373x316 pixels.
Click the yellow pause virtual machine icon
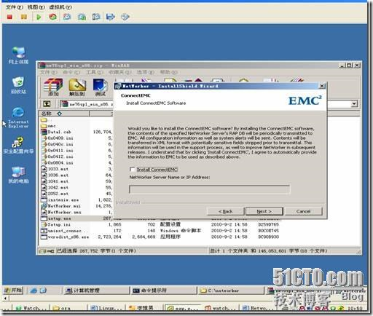click(x=24, y=17)
